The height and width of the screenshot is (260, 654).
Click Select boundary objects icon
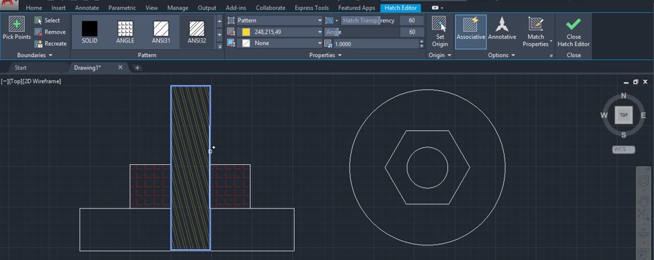tap(38, 20)
